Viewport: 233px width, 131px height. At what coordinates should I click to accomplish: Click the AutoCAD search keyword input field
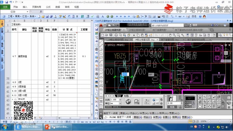[x=167, y=25]
